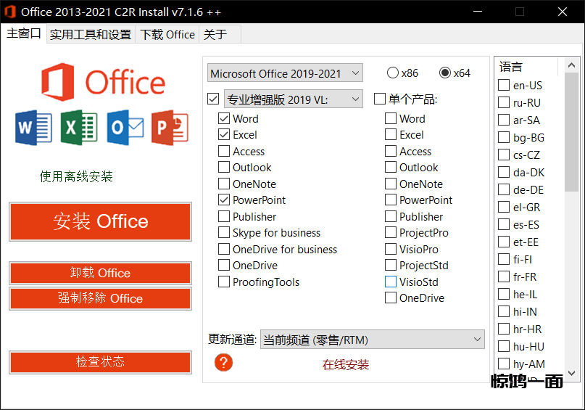The image size is (585, 410).
Task: Check the en-US language checkbox
Action: (504, 86)
